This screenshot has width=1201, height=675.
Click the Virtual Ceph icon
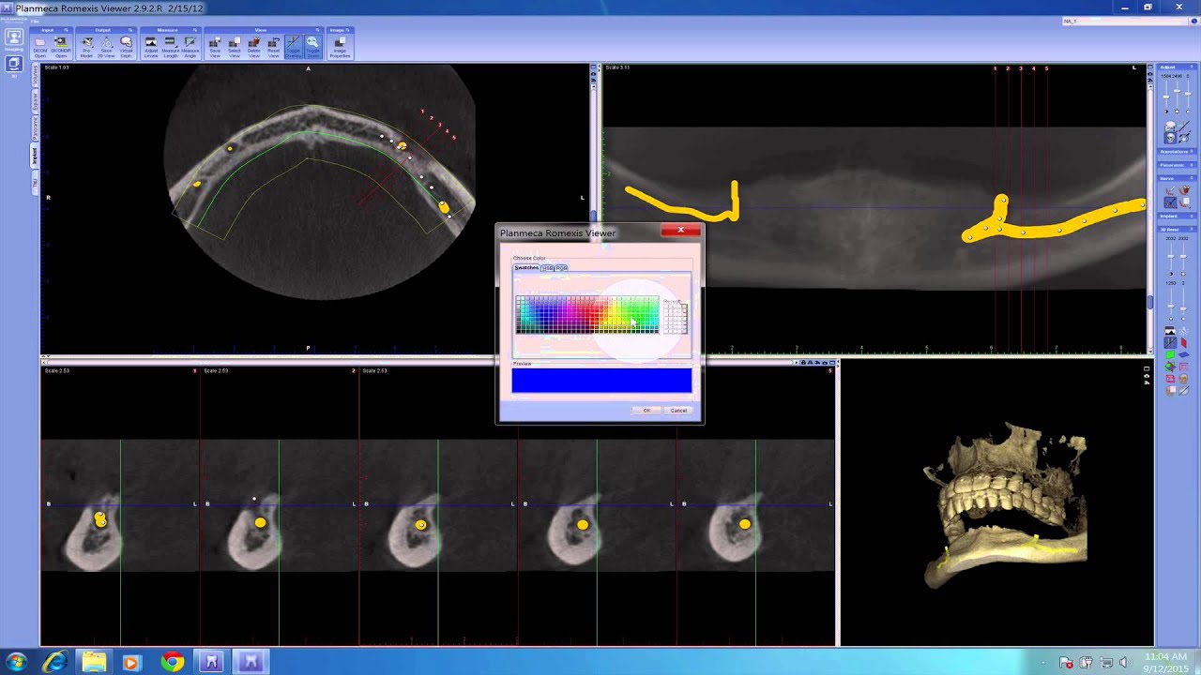[126, 47]
